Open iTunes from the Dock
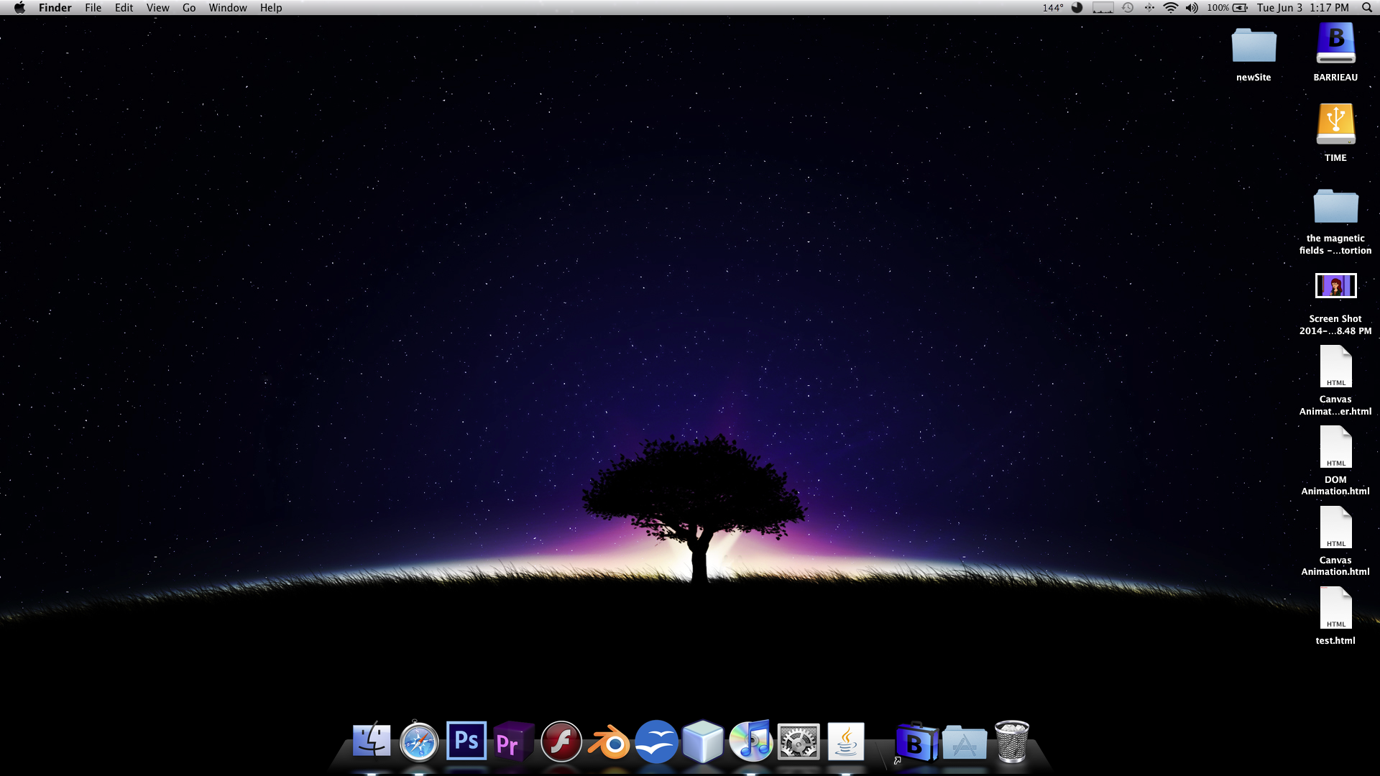The image size is (1380, 776). tap(750, 741)
